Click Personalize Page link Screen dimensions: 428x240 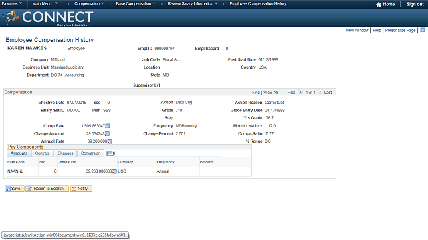click(x=400, y=30)
